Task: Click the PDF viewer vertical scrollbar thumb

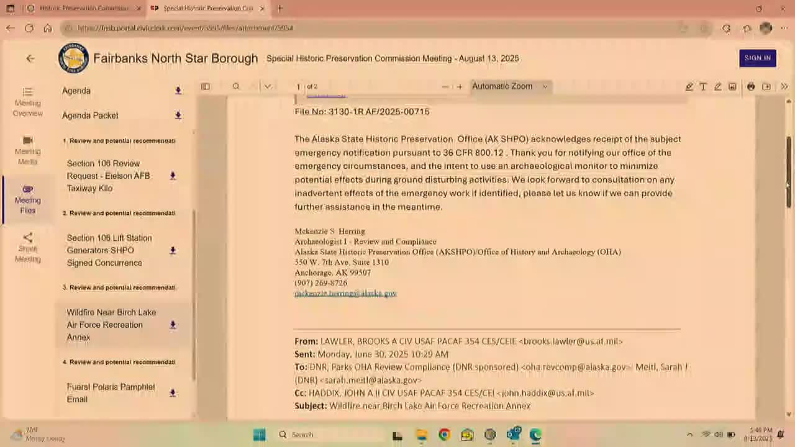Action: [x=789, y=172]
